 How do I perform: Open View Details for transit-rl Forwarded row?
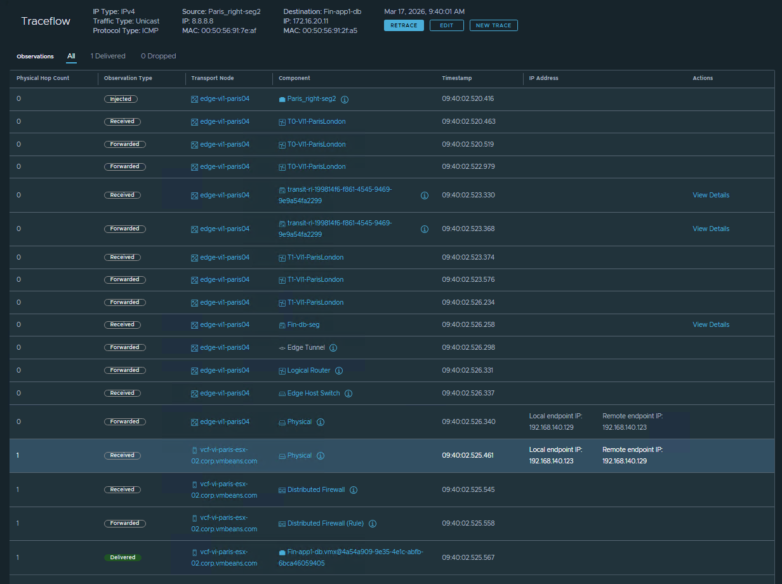711,229
